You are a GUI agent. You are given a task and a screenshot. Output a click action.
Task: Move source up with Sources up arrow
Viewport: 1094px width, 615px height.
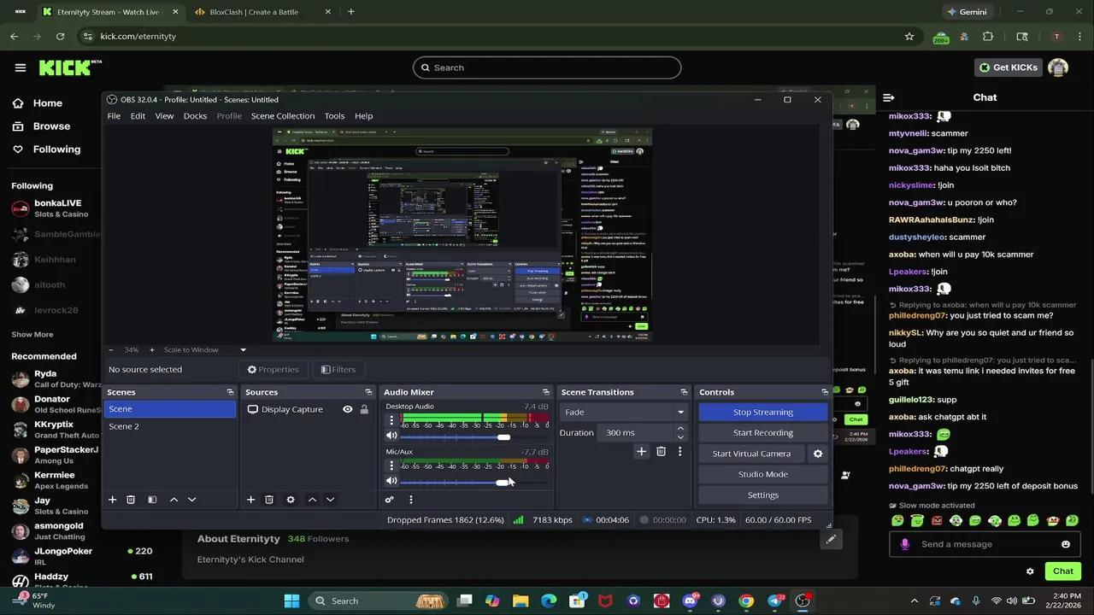click(x=312, y=500)
